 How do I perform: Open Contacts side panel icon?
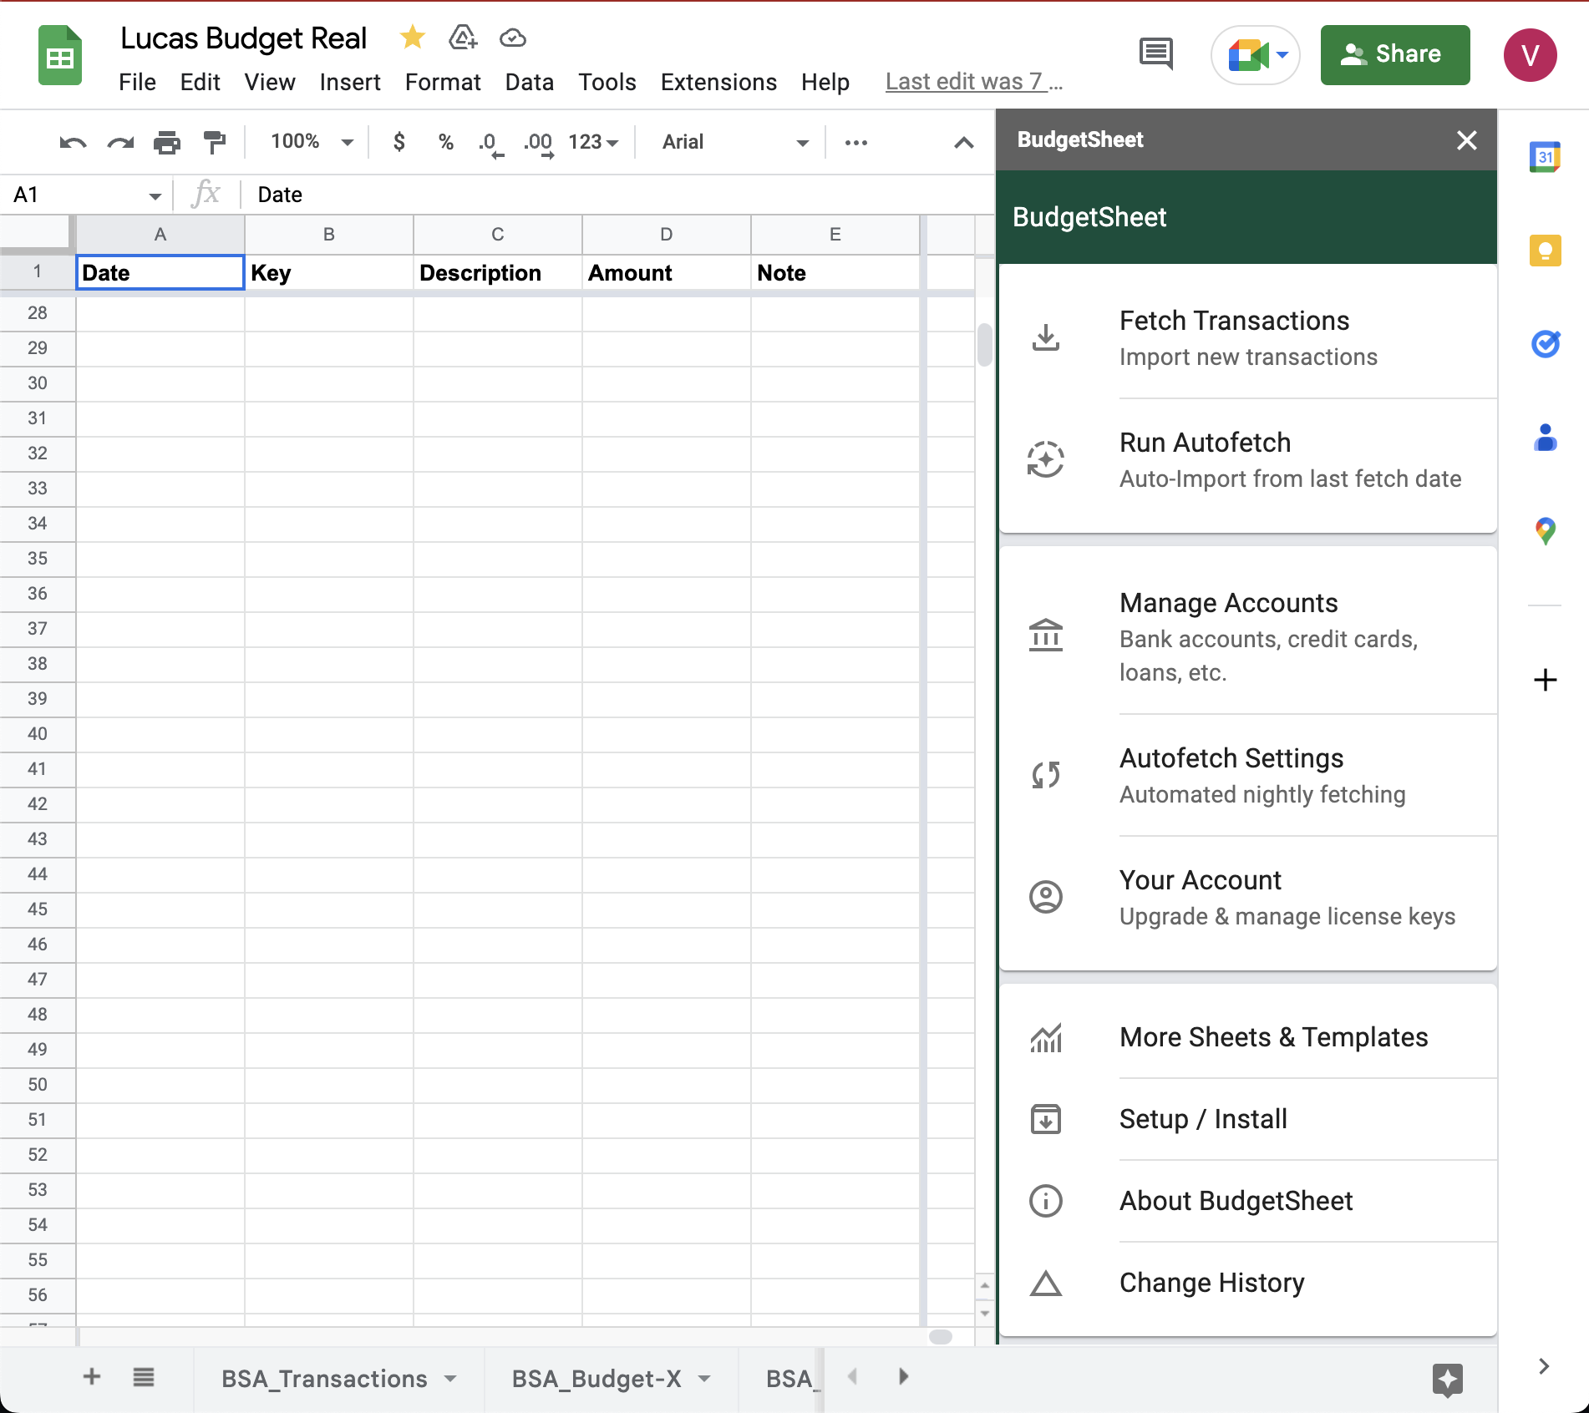[1546, 438]
